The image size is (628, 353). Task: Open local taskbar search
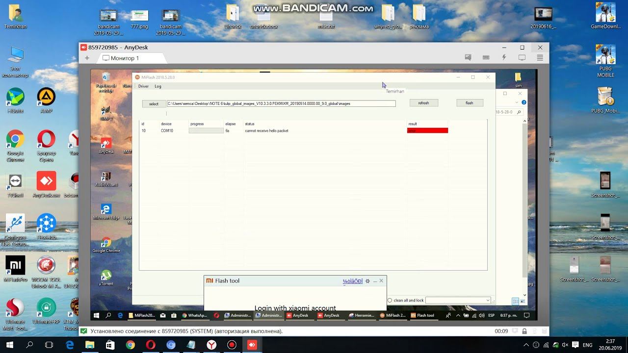click(x=29, y=345)
